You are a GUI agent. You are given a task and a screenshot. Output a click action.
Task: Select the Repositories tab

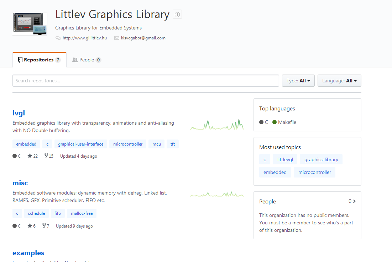point(40,60)
